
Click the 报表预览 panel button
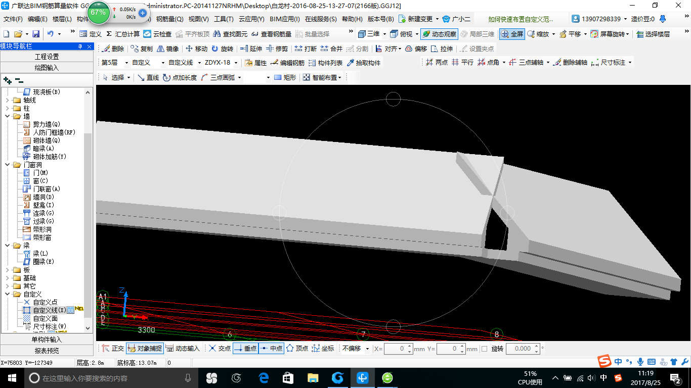coord(47,350)
